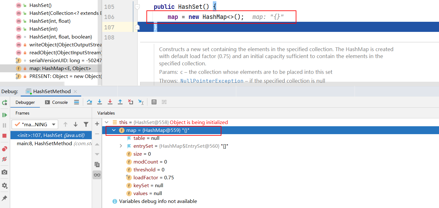
Task: Select the main:8, HashSetMethod frame
Action: pyautogui.click(x=51, y=143)
